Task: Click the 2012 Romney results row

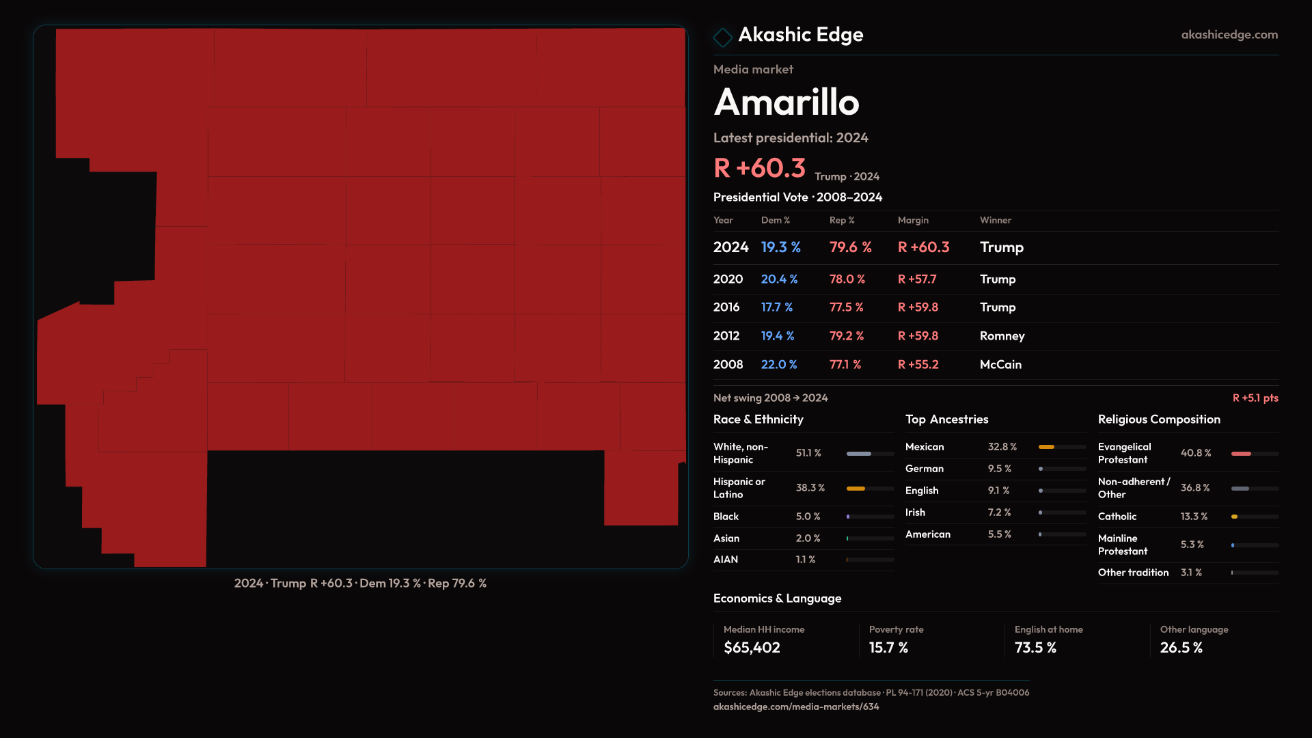Action: click(x=995, y=336)
